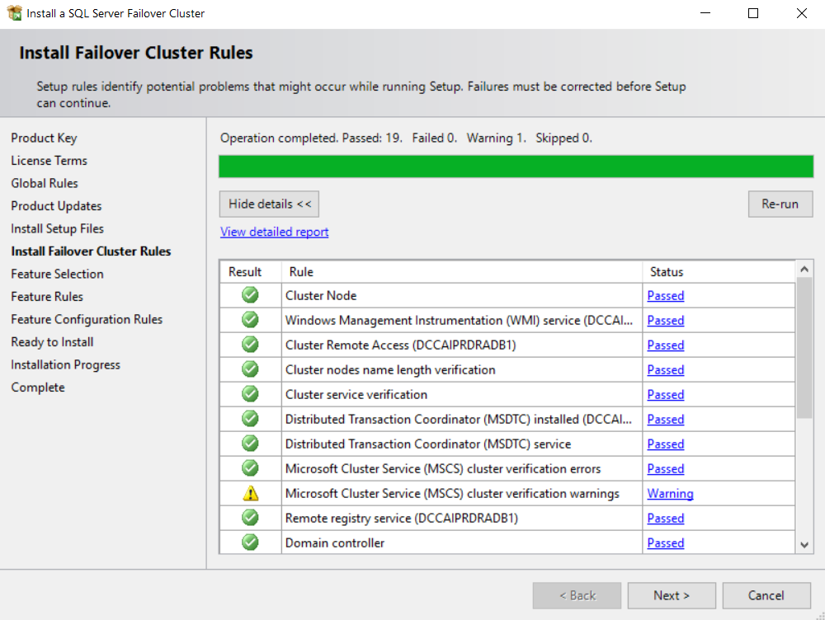
Task: Select 'Domain controller' rule text
Action: point(335,542)
